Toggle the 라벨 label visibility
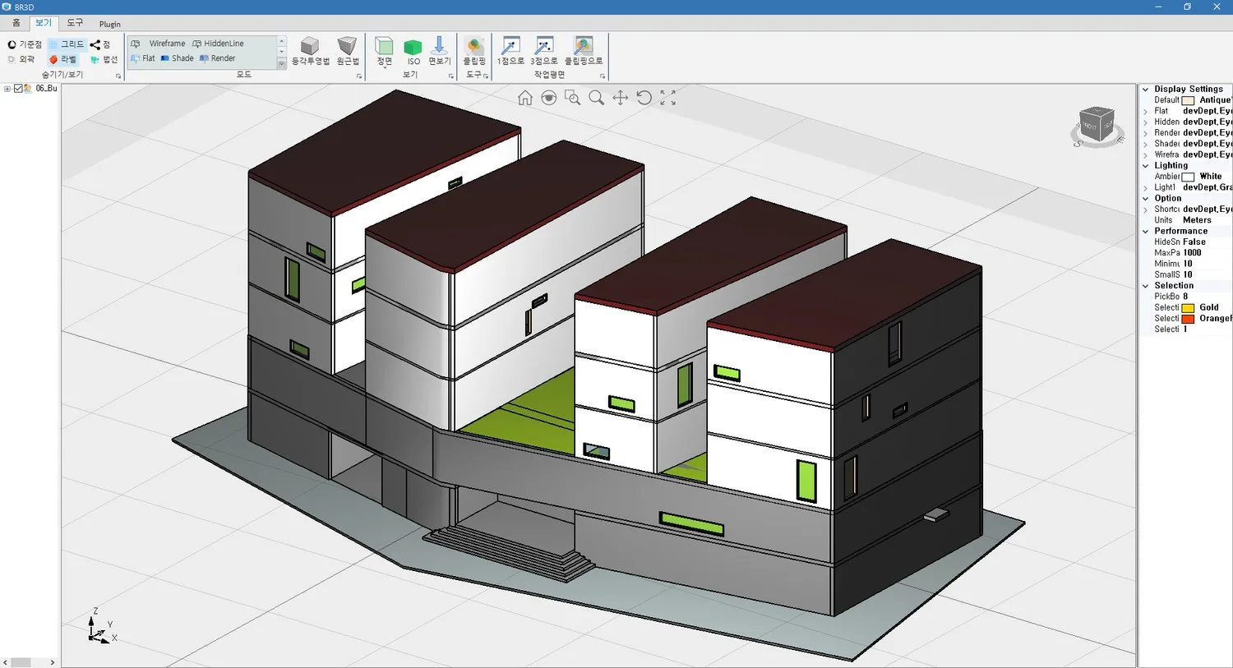1233x668 pixels. pos(62,59)
